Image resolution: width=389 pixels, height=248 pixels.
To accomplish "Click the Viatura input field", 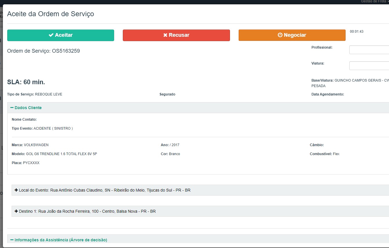I will click(x=369, y=66).
